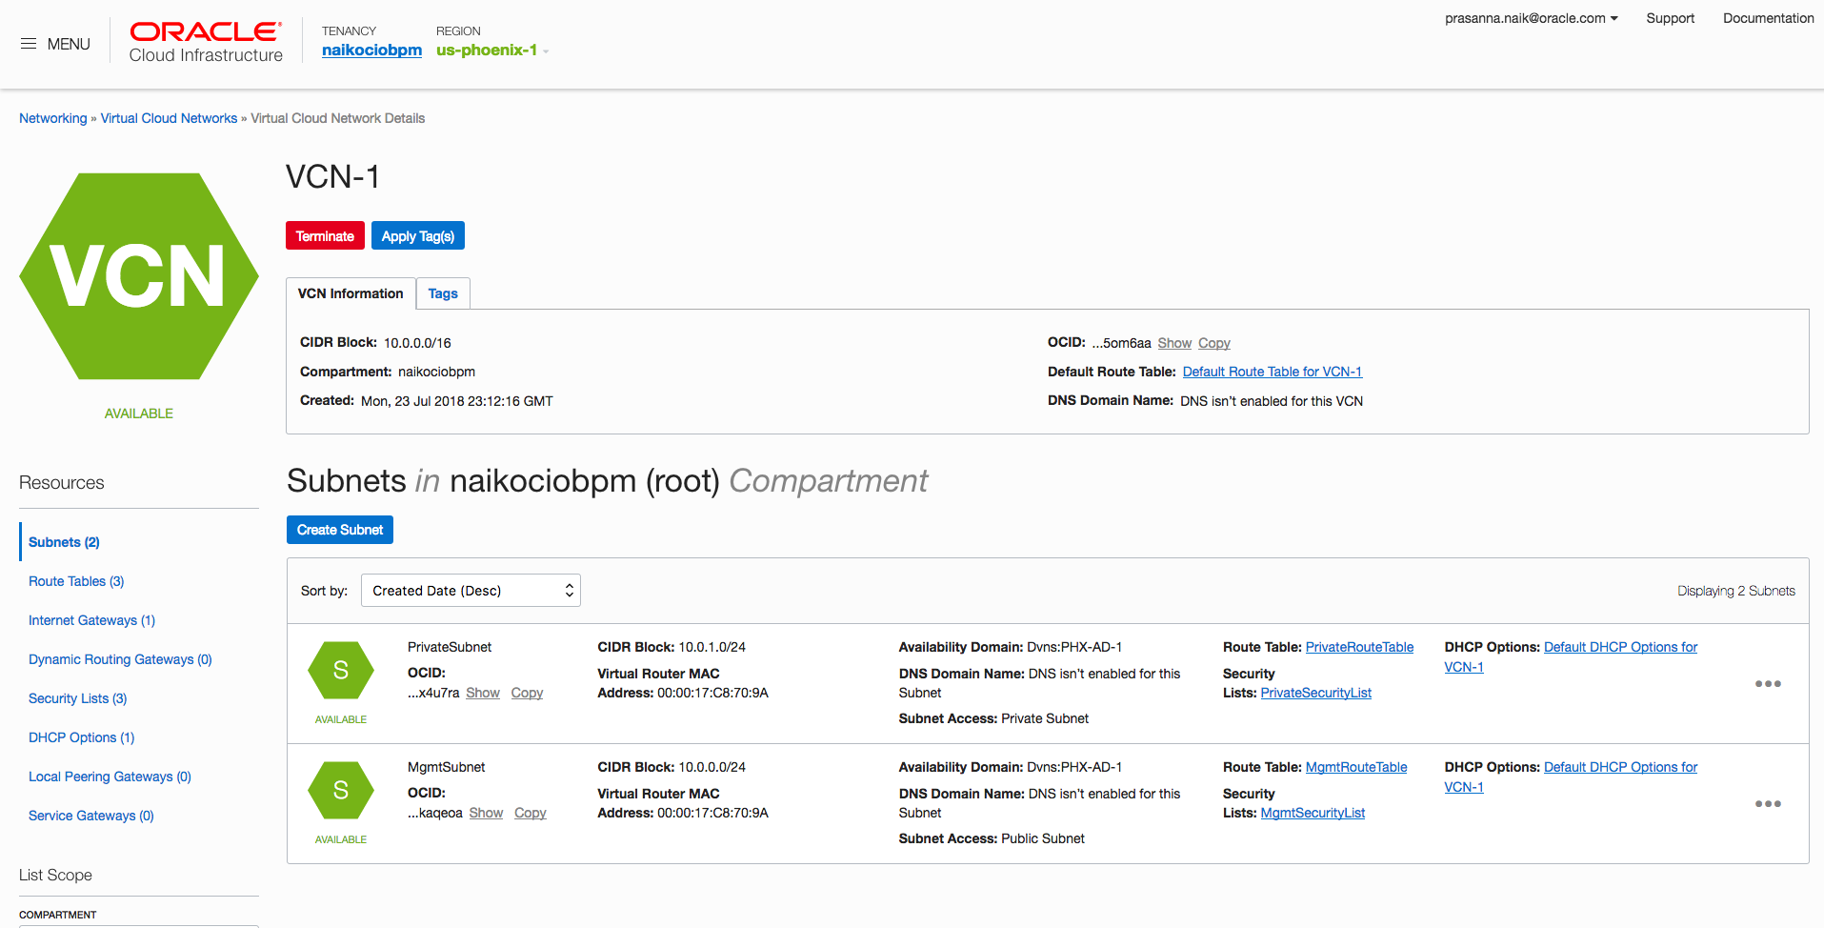Show the full VCN OCID
The width and height of the screenshot is (1824, 928).
1174,343
